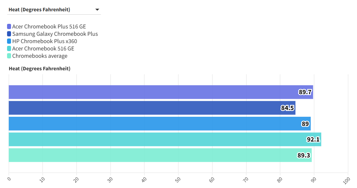The height and width of the screenshot is (188, 357).
Task: Click the bar with value 89
Action: coord(153,123)
